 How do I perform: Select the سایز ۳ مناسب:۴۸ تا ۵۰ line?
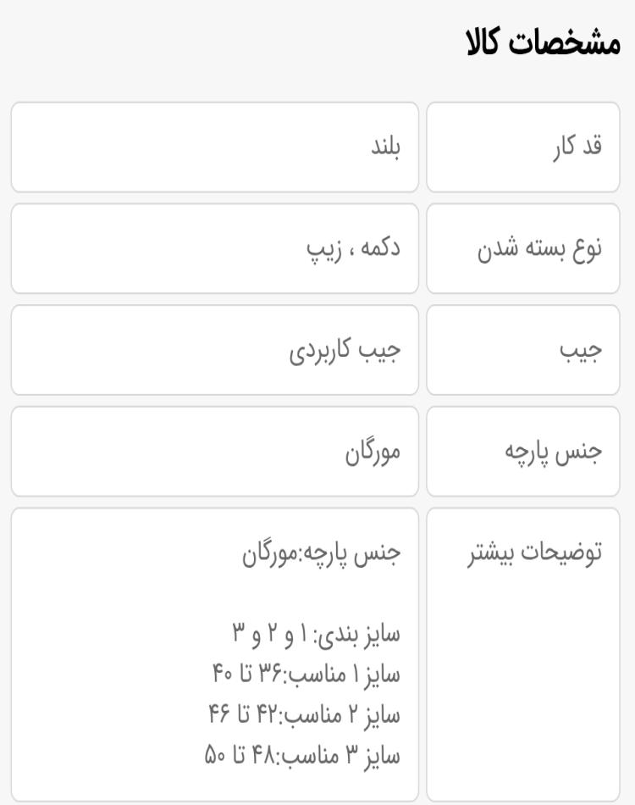click(302, 755)
